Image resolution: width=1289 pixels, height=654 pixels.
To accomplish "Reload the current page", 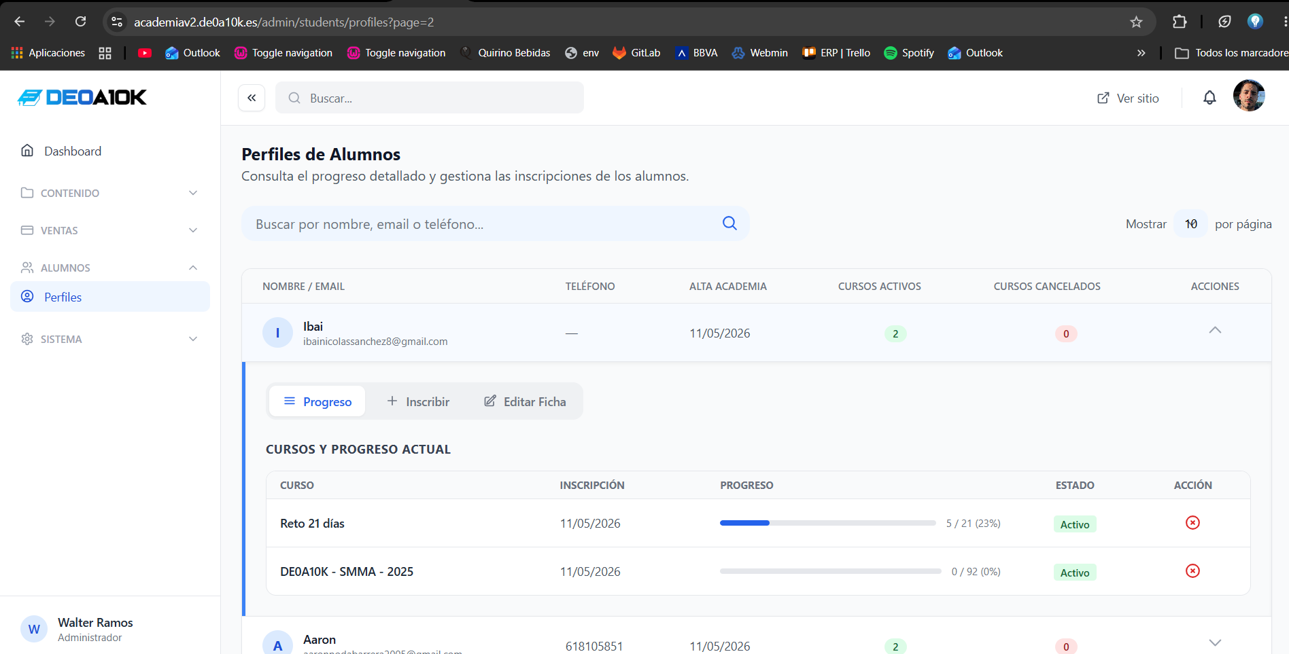I will point(80,22).
